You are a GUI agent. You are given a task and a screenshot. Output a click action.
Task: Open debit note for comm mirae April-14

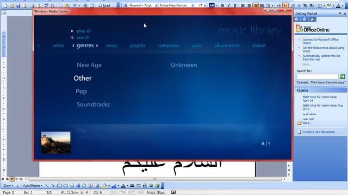[x=320, y=99]
